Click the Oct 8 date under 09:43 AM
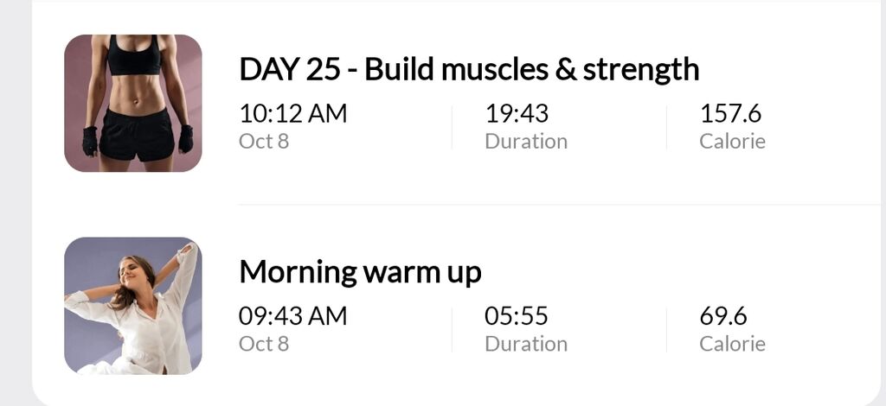 point(264,344)
